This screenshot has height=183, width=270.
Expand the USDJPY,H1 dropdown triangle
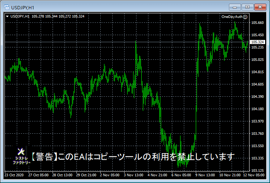click(7, 16)
